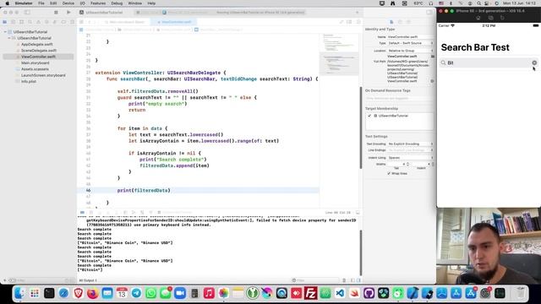Image resolution: width=541 pixels, height=304 pixels.
Task: Open the File inspector icon in inspector pane
Action: [x=391, y=22]
